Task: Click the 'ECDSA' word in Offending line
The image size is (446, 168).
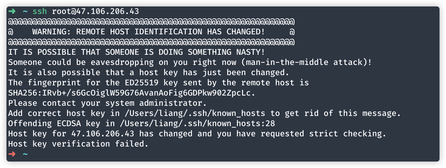Action: (x=69, y=123)
